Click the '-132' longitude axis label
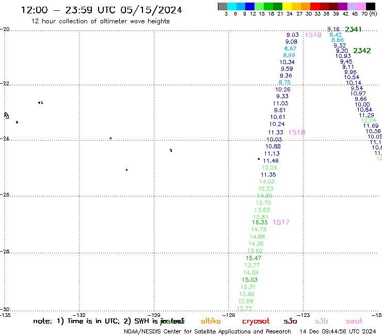382x336 pixels. (x=79, y=315)
